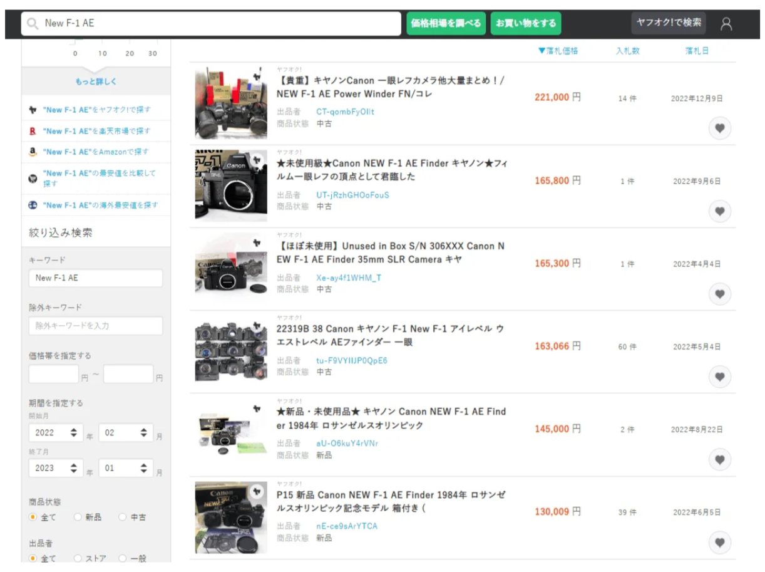Viewport: 765px width, 572px height.
Task: Open seller Xe-ay4f1WHM_T profile link
Action: 349,278
